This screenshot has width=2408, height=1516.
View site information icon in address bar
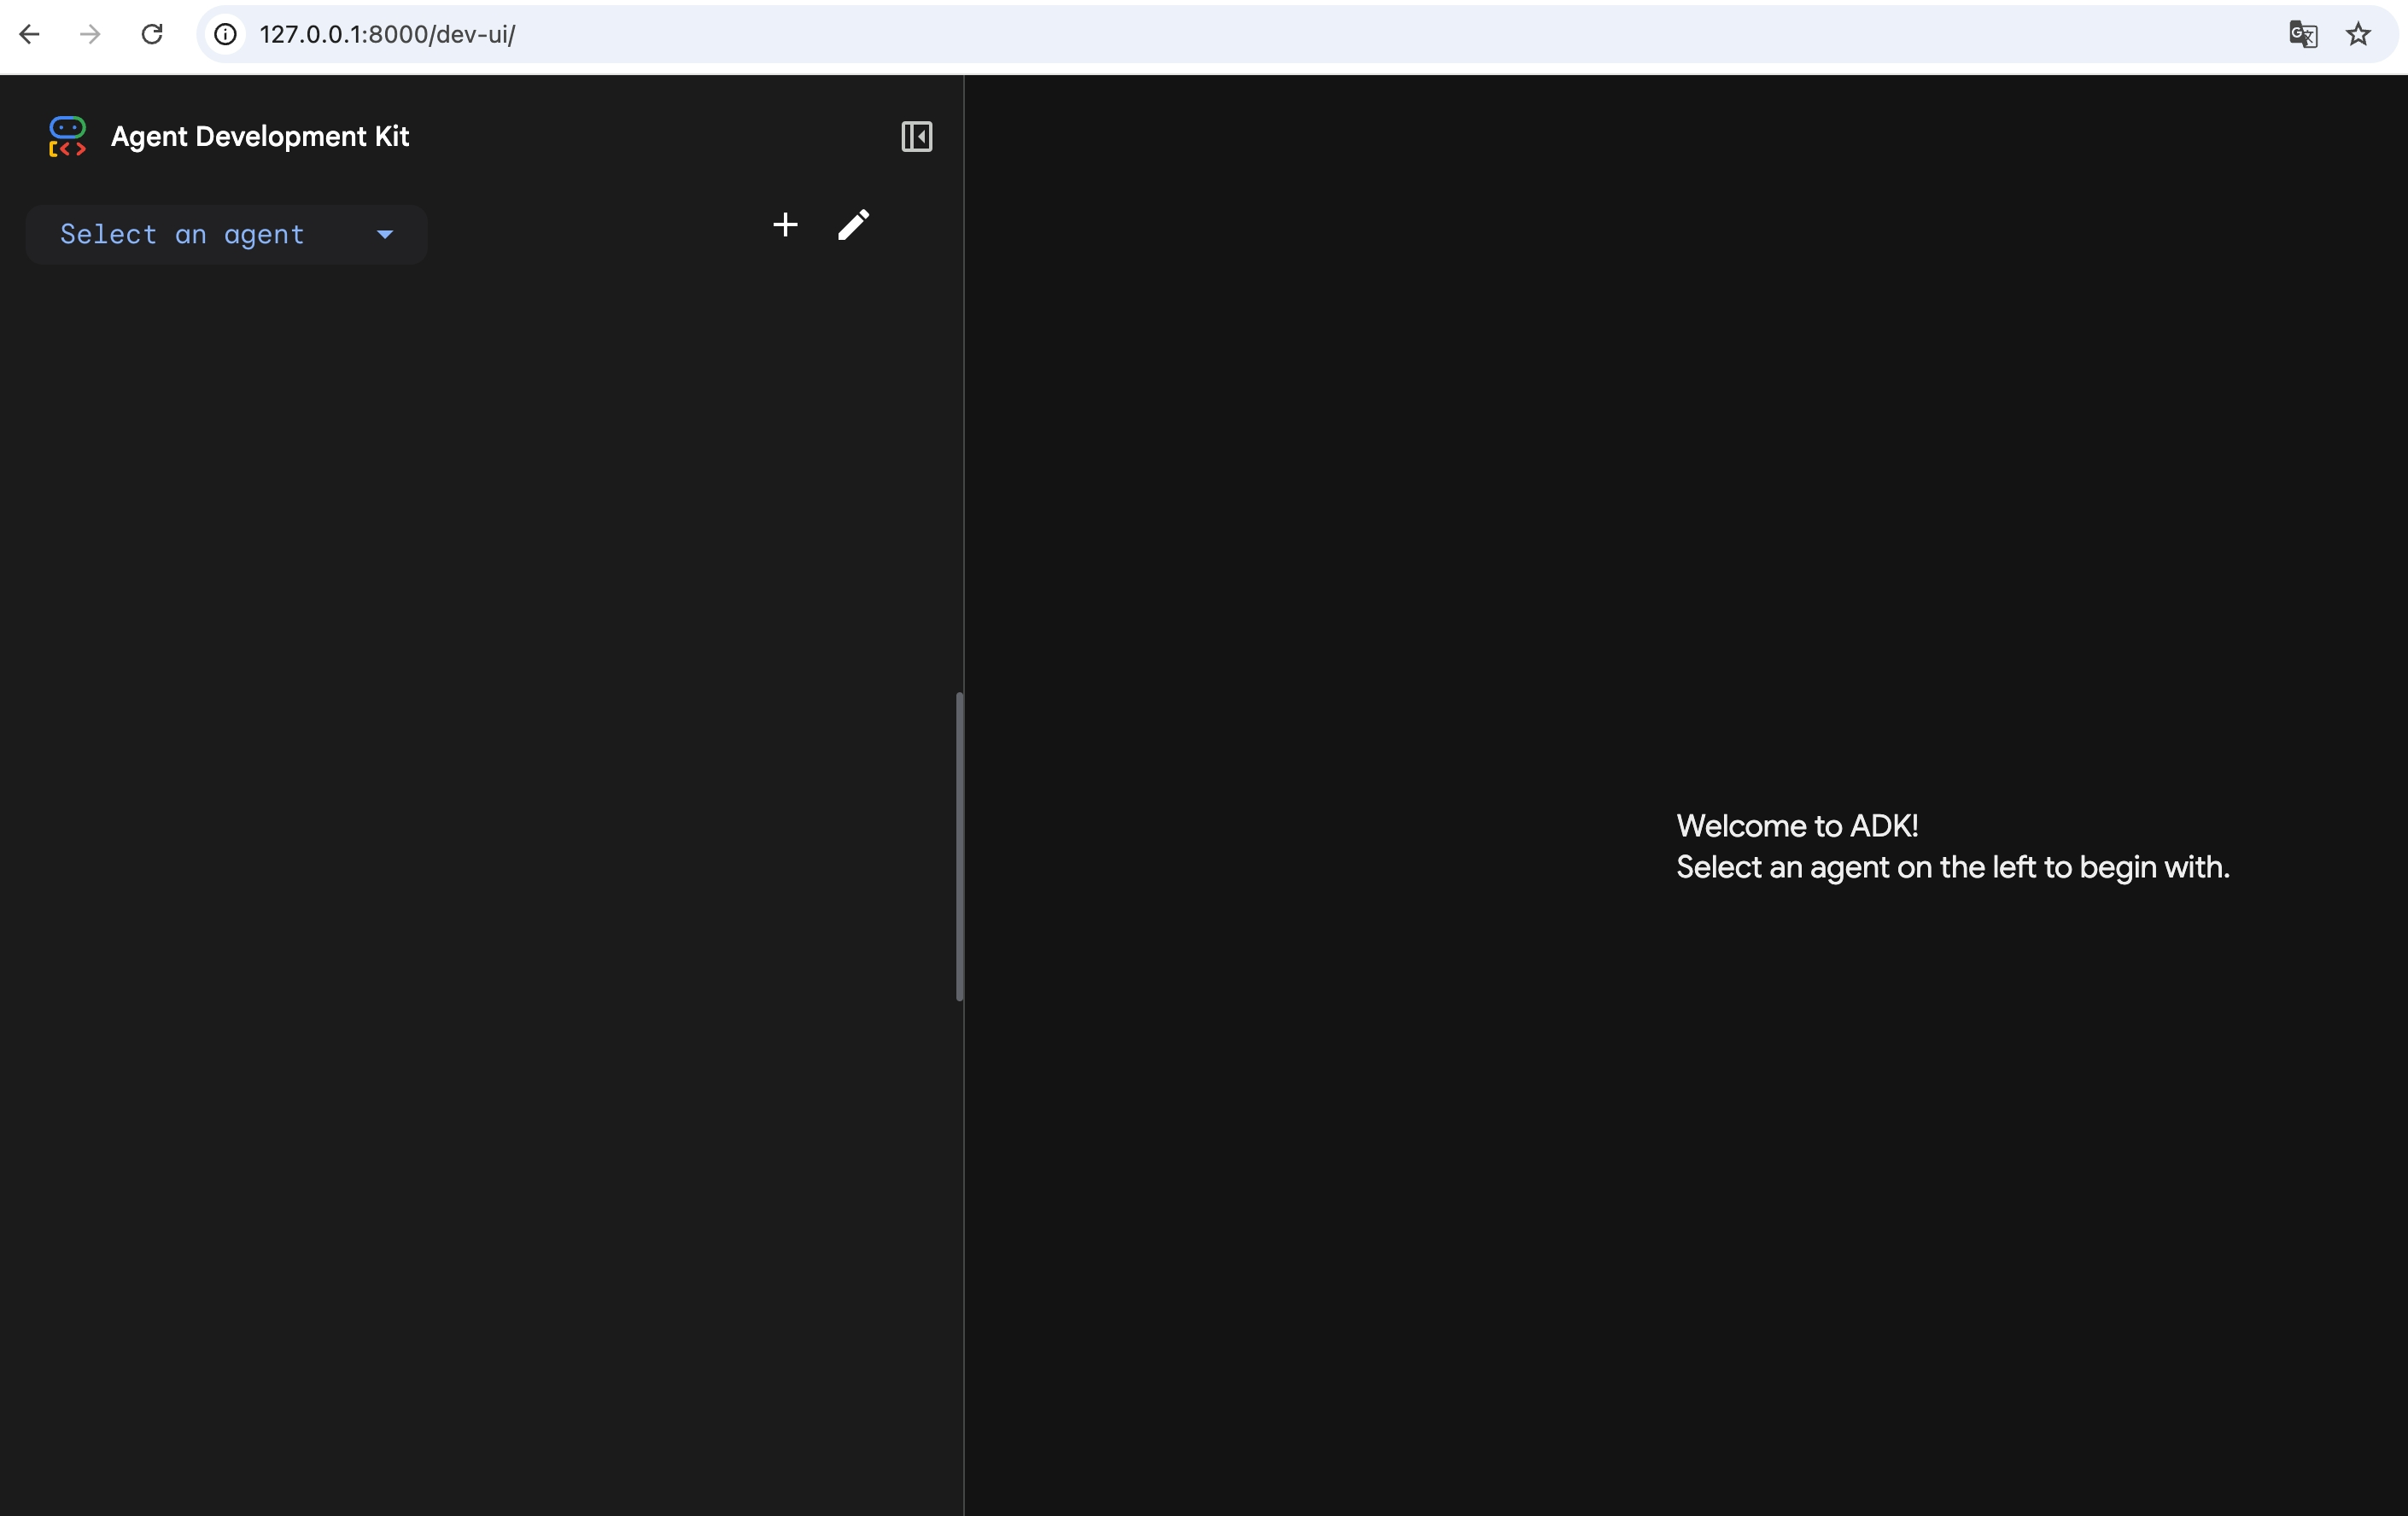pos(226,34)
